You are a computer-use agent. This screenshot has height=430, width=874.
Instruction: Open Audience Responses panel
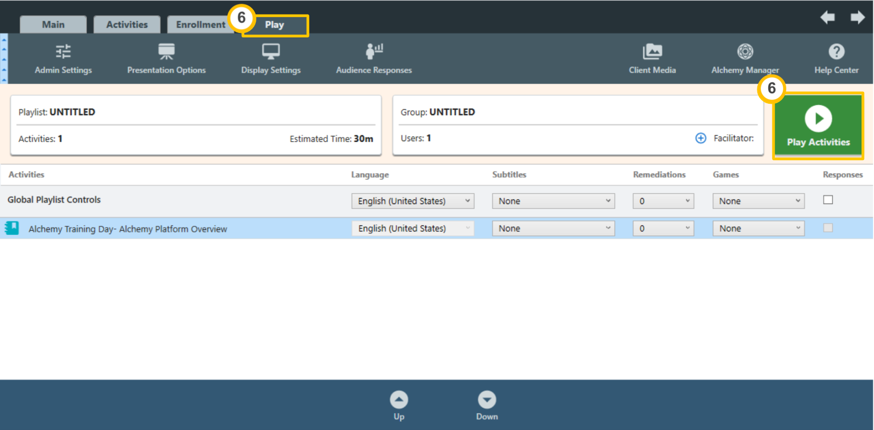tap(374, 59)
